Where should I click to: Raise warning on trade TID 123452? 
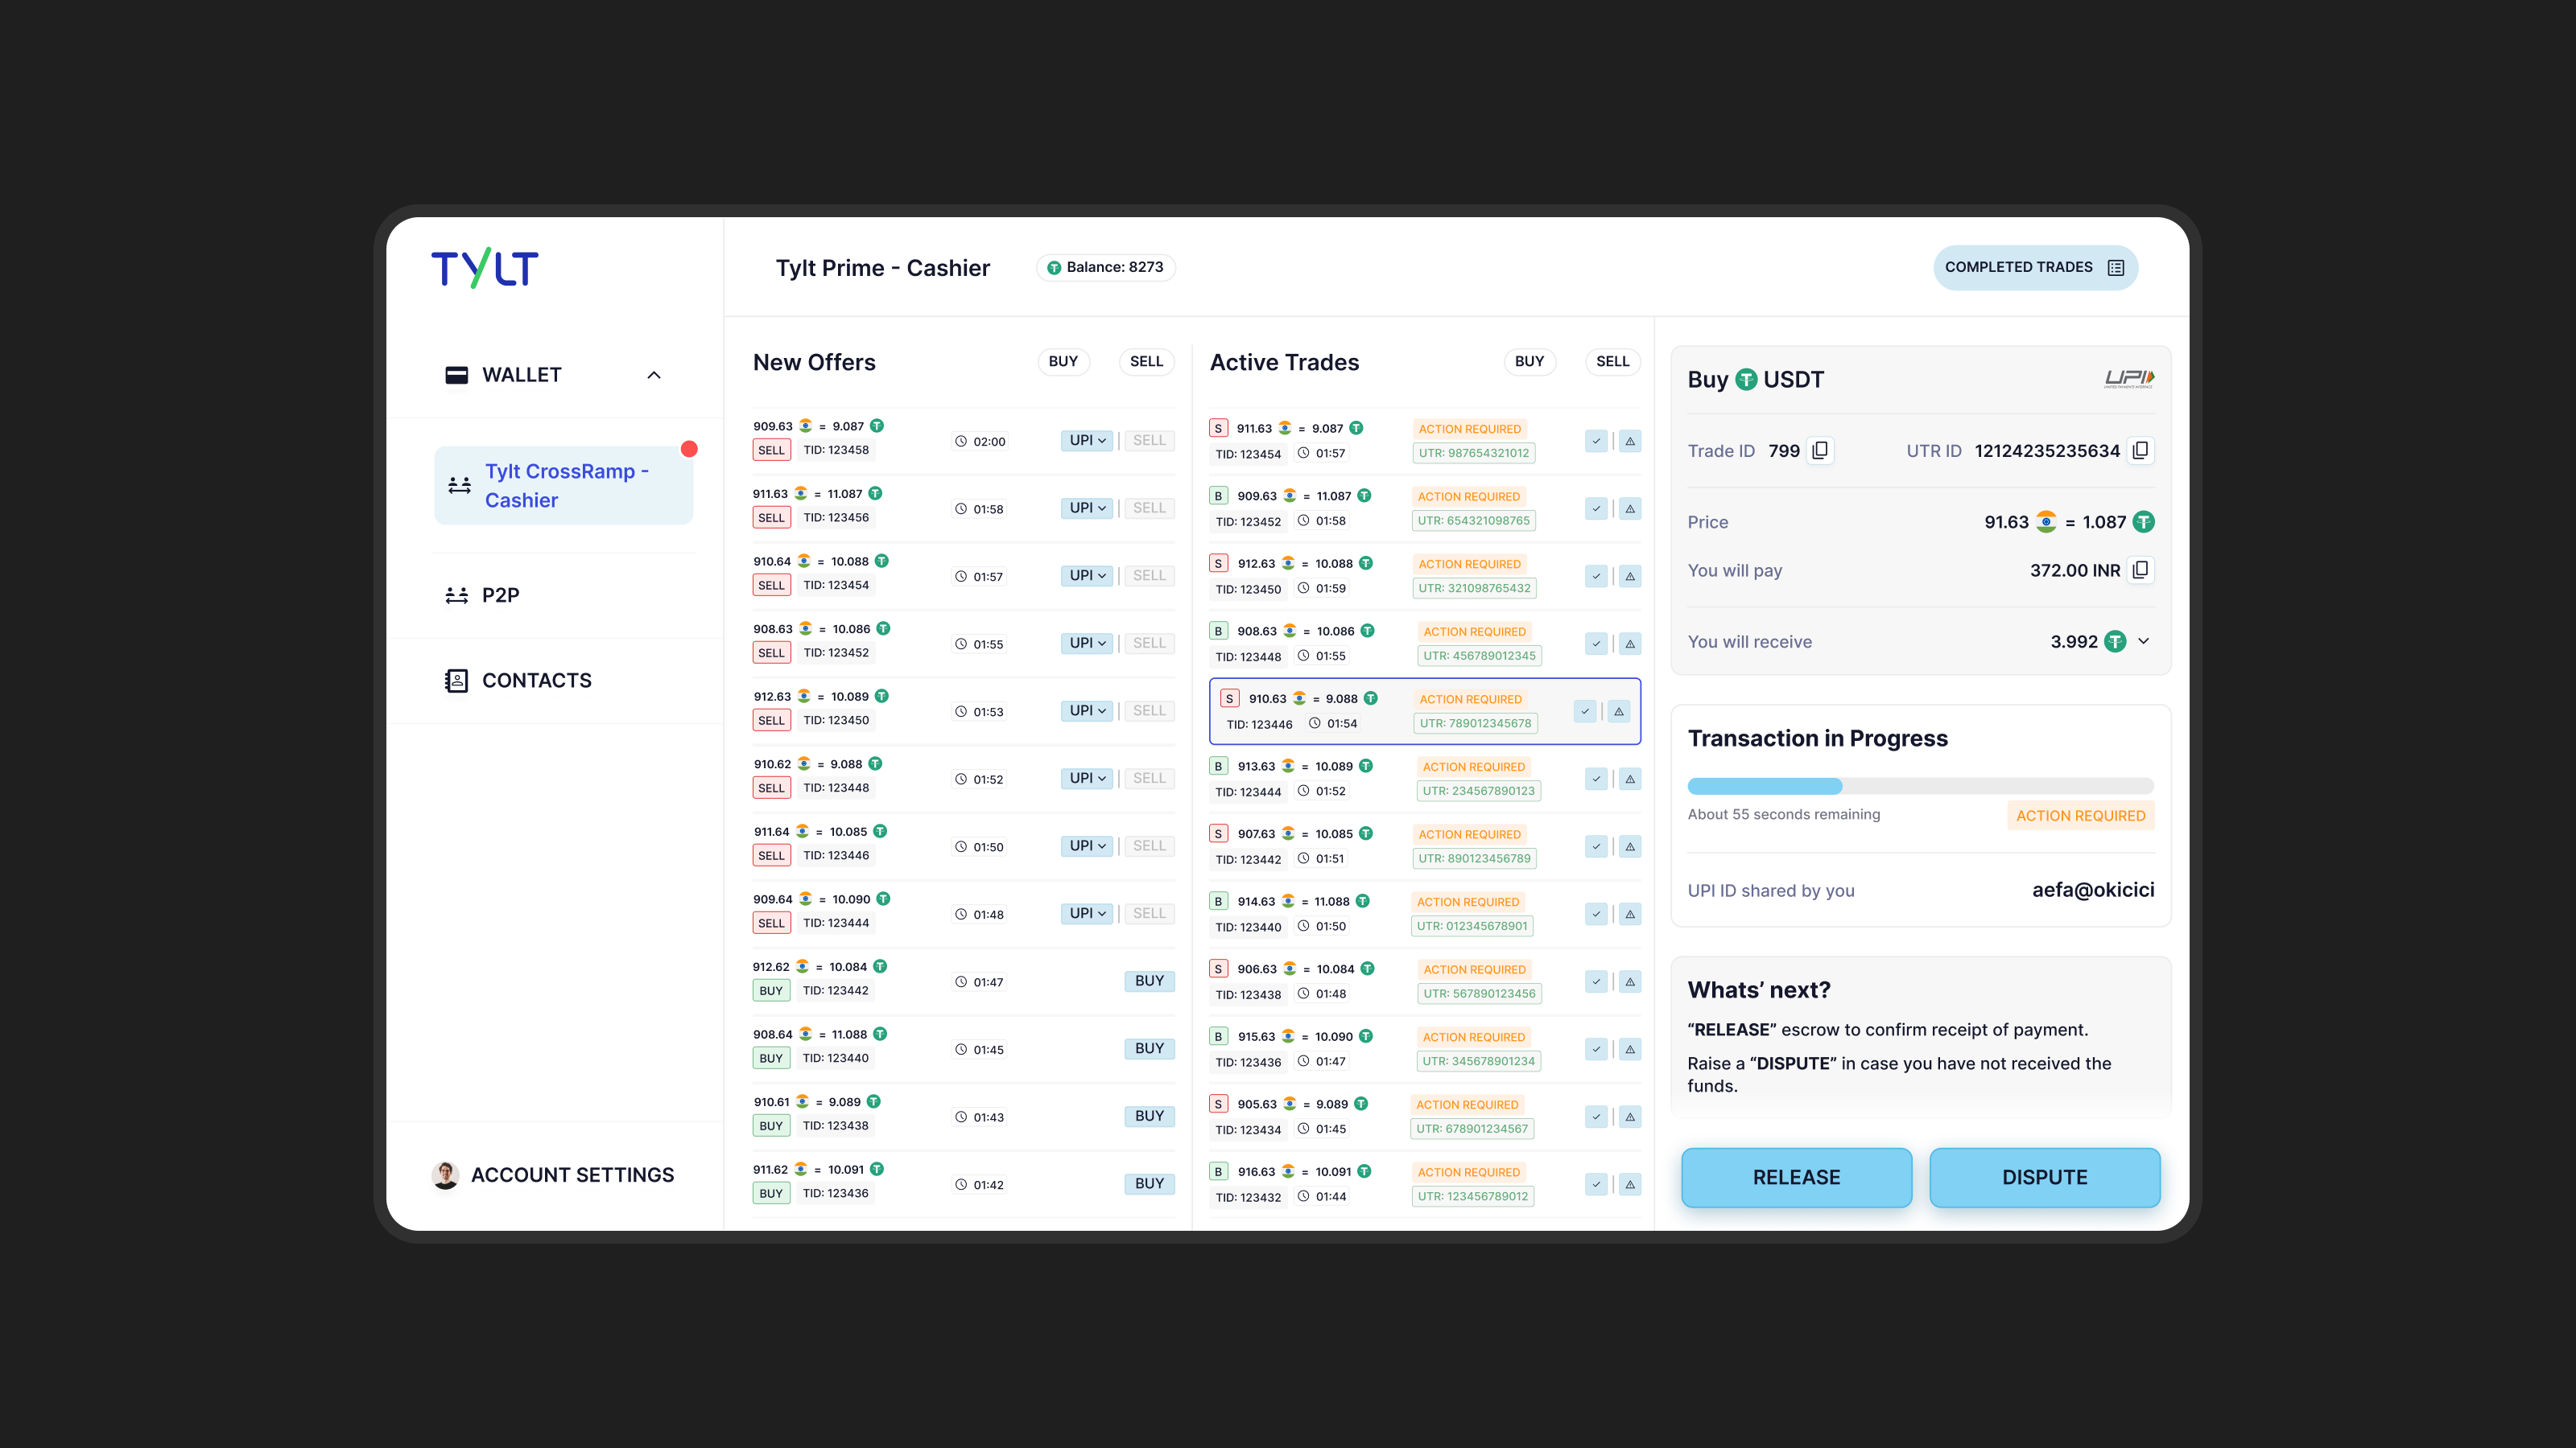1630,508
